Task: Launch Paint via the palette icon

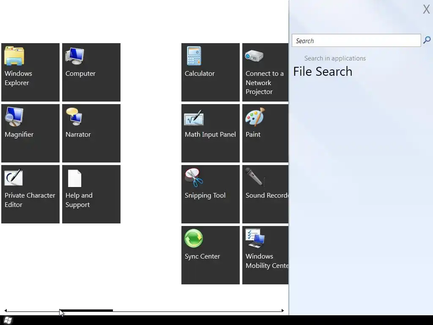Action: click(255, 117)
